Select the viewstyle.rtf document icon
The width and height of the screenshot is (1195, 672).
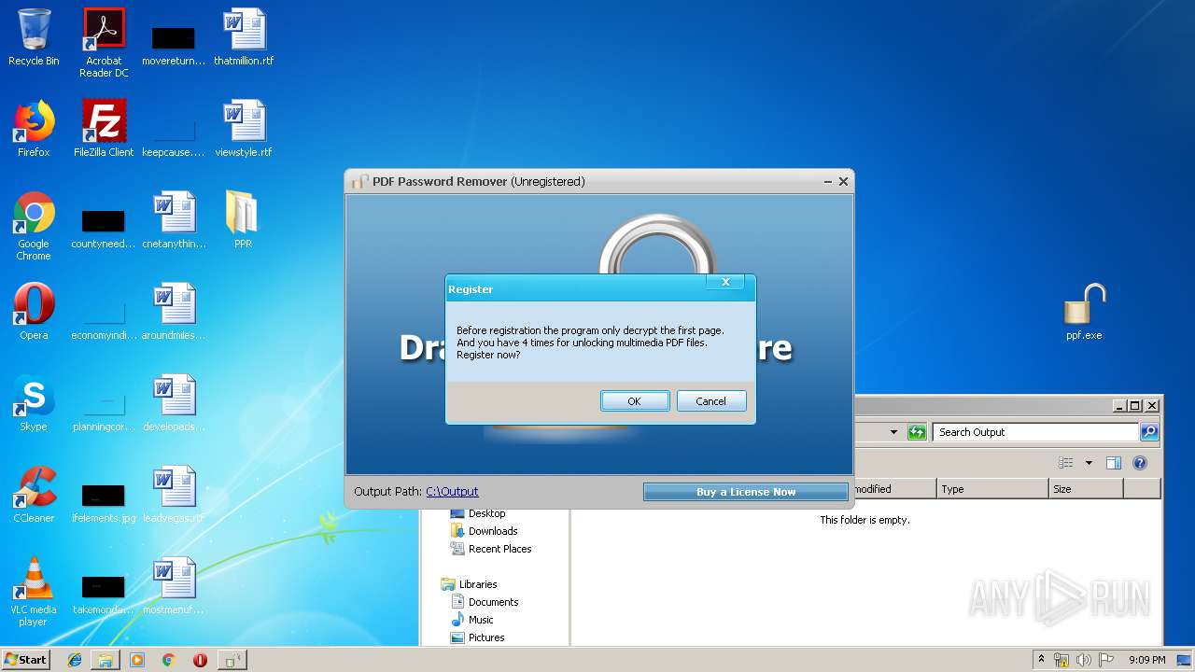(x=244, y=129)
